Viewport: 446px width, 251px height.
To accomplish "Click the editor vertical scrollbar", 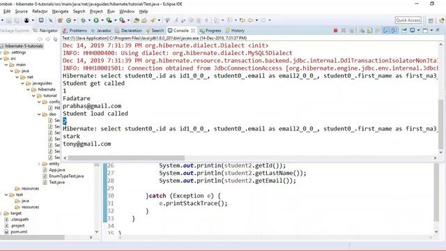I will point(436,192).
